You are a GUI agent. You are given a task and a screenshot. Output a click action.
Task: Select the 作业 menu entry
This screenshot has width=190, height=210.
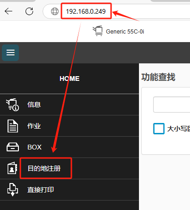pyautogui.click(x=69, y=126)
